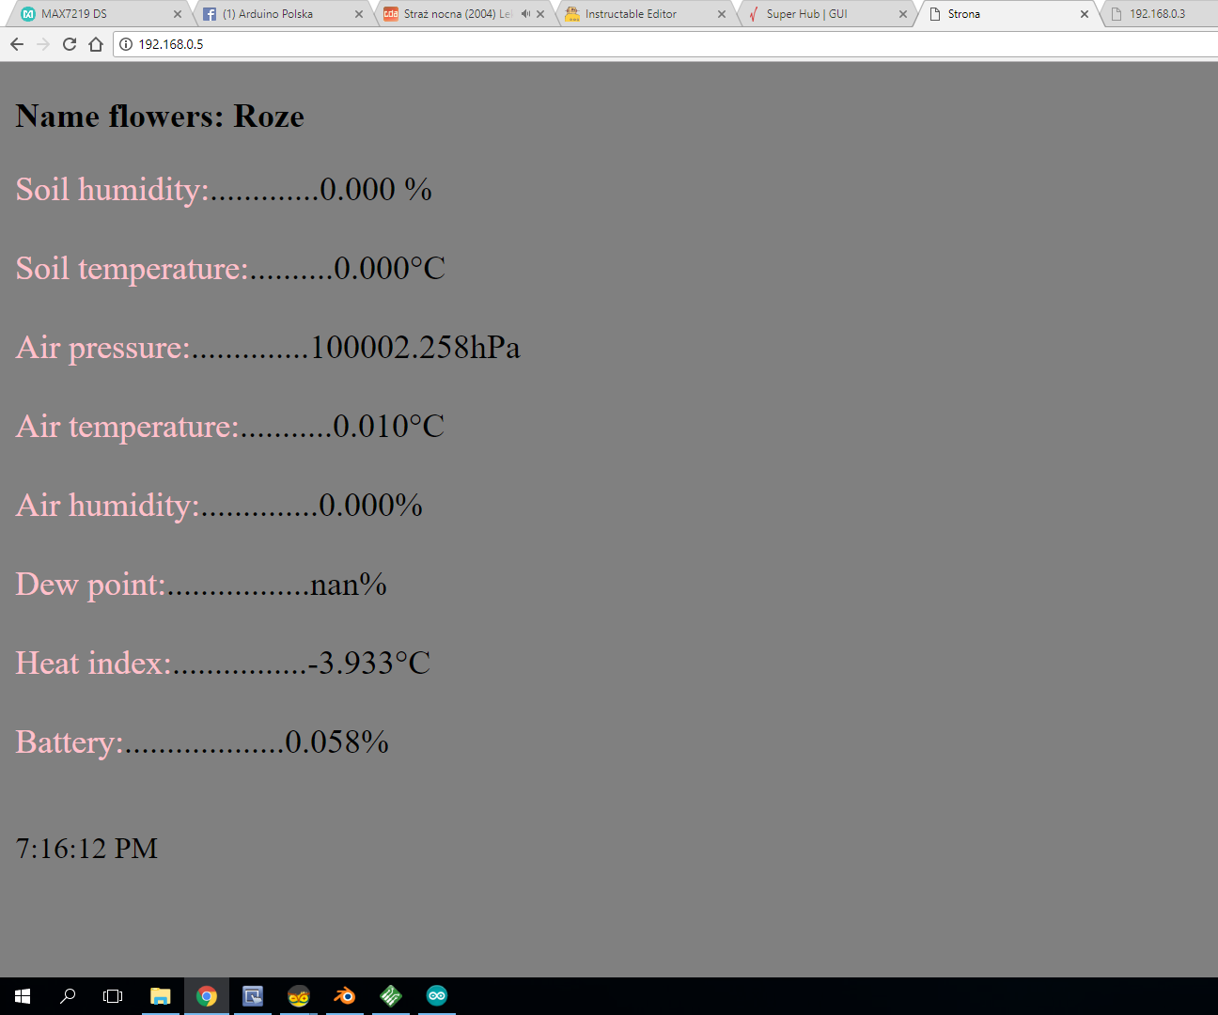Click the Chrome taskbar icon
This screenshot has height=1015, width=1218.
pos(207,996)
